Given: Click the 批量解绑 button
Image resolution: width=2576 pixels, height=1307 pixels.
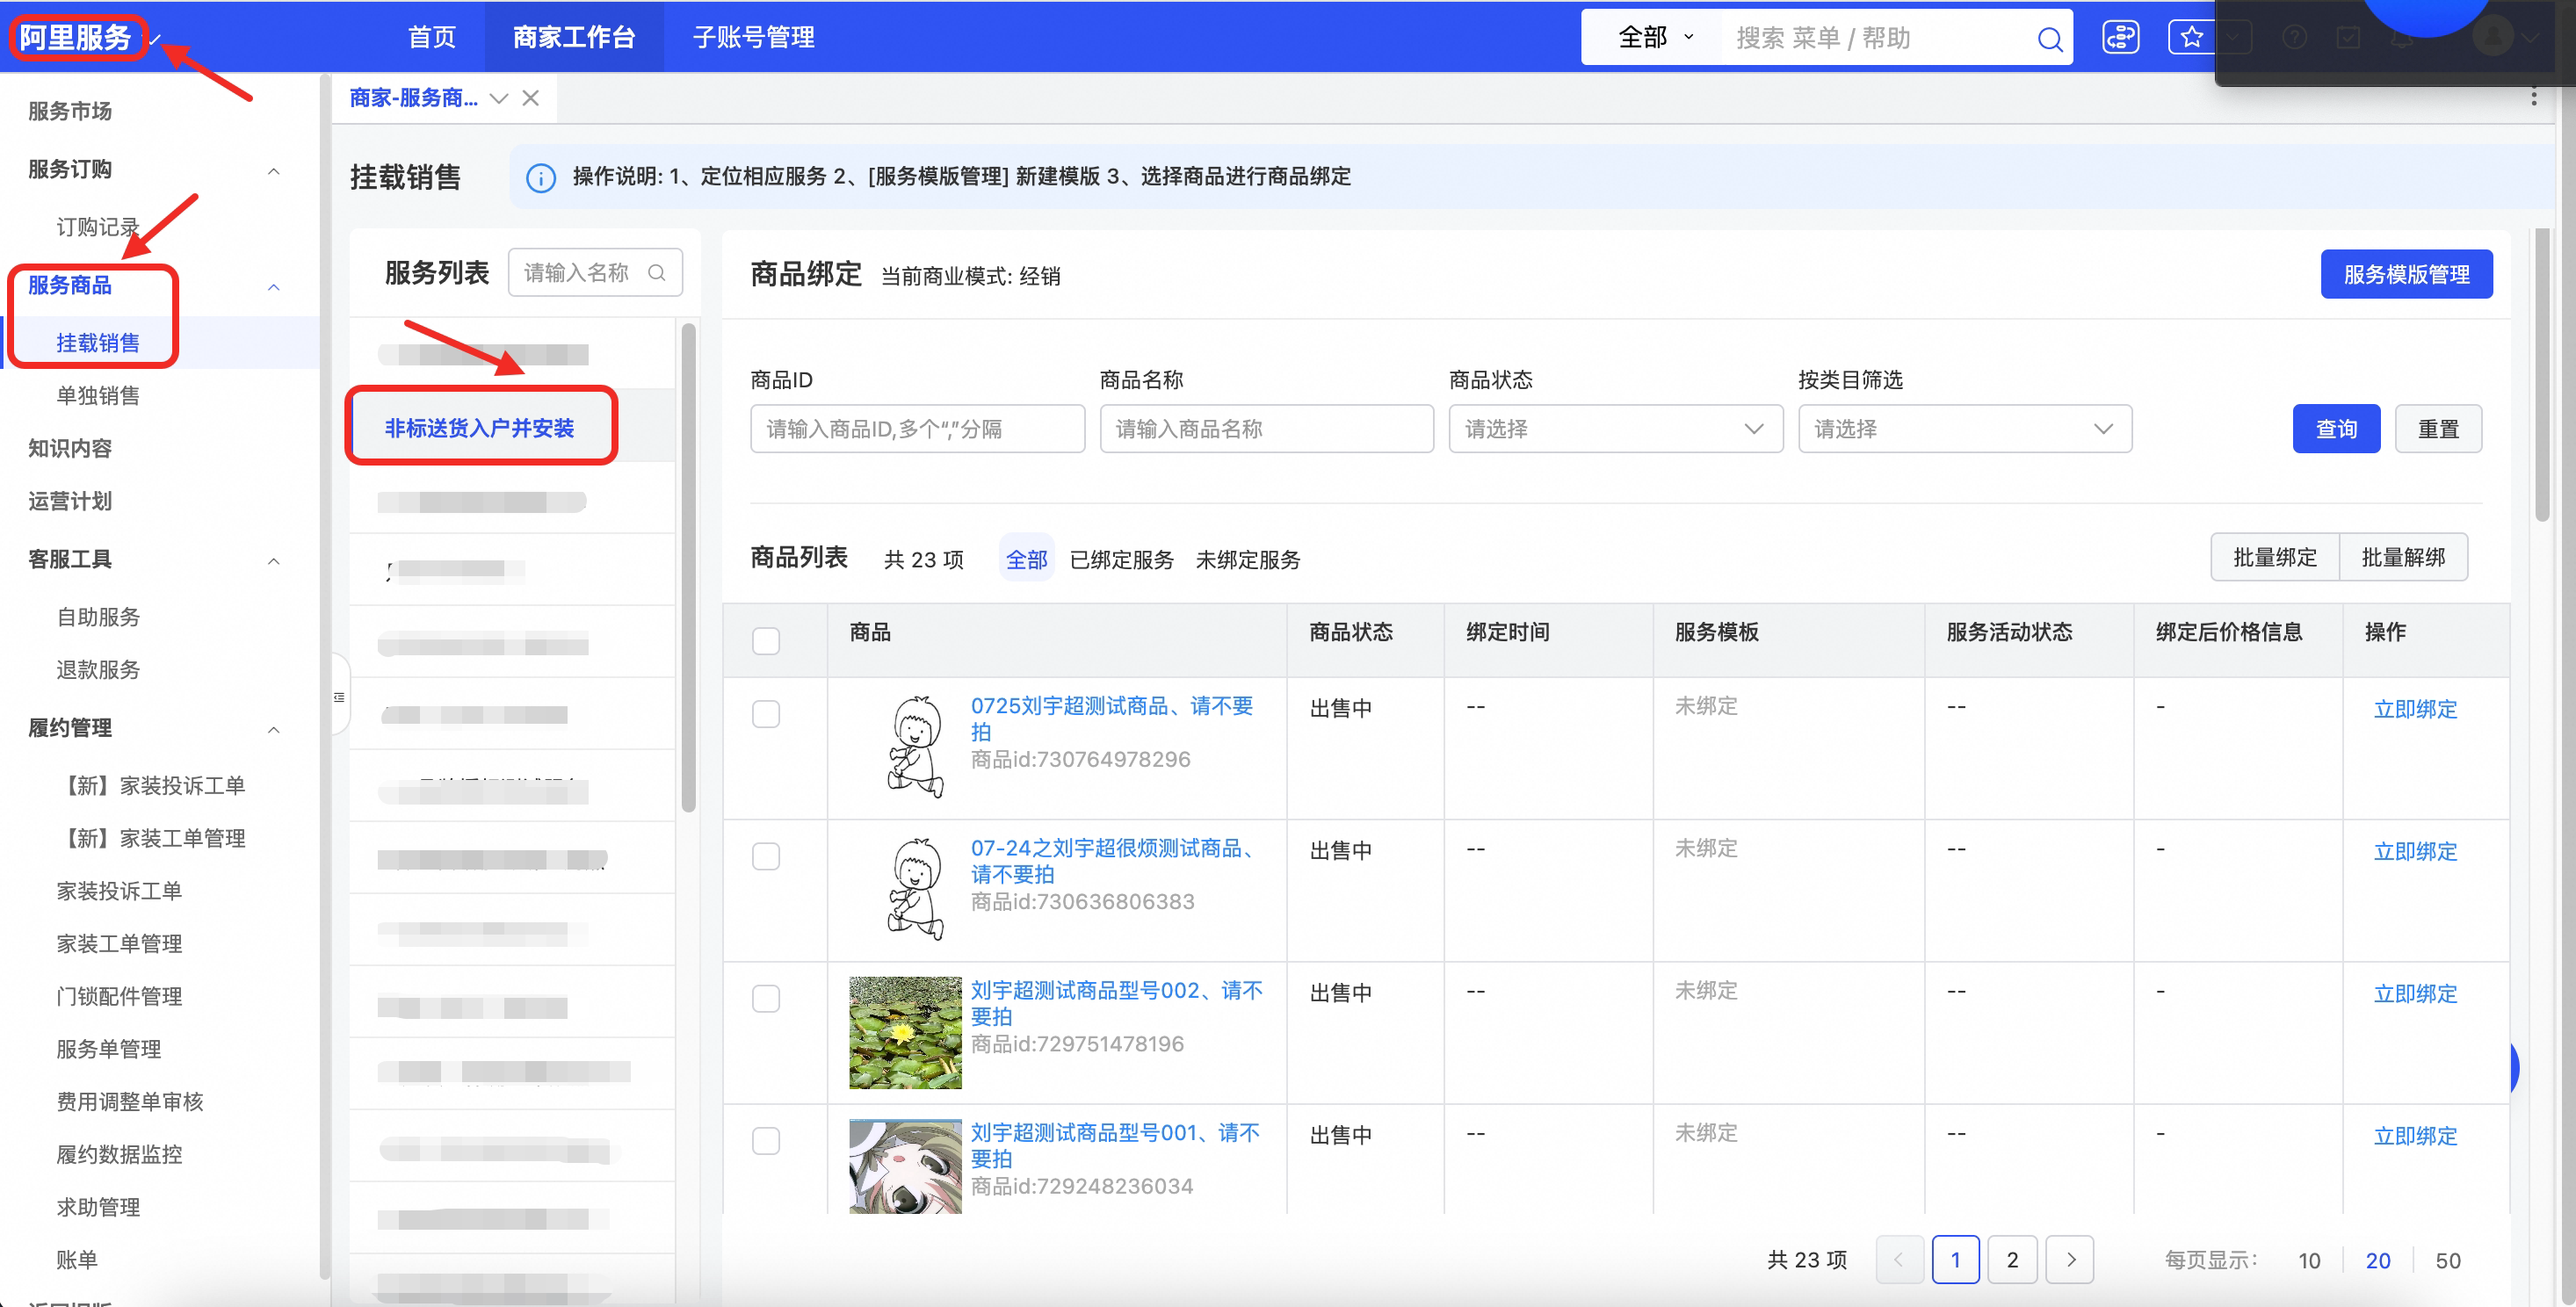Looking at the screenshot, I should click(2403, 557).
